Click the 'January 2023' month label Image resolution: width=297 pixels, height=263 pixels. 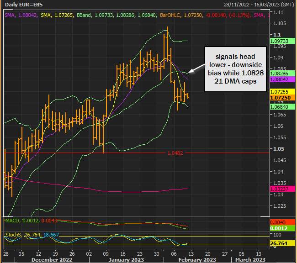tap(126, 260)
